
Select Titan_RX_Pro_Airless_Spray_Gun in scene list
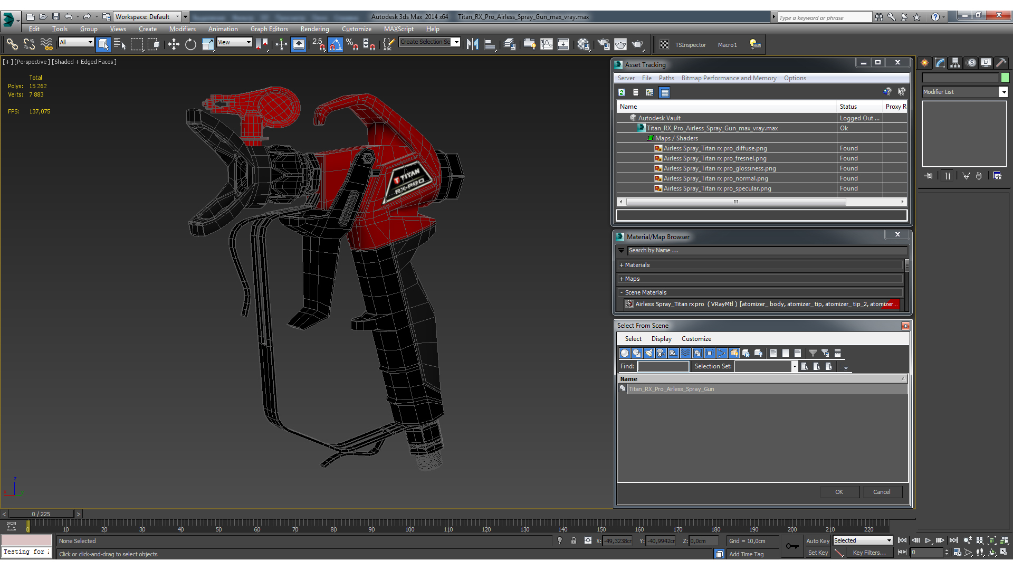(x=671, y=389)
